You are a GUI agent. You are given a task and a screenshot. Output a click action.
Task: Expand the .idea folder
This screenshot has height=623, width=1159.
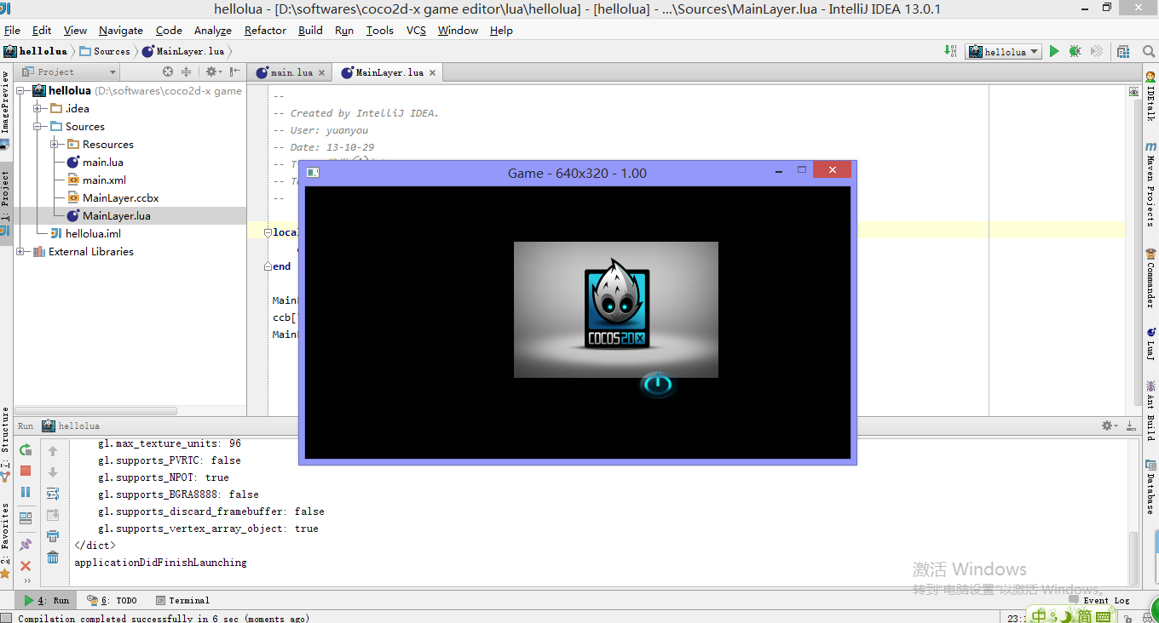(37, 108)
